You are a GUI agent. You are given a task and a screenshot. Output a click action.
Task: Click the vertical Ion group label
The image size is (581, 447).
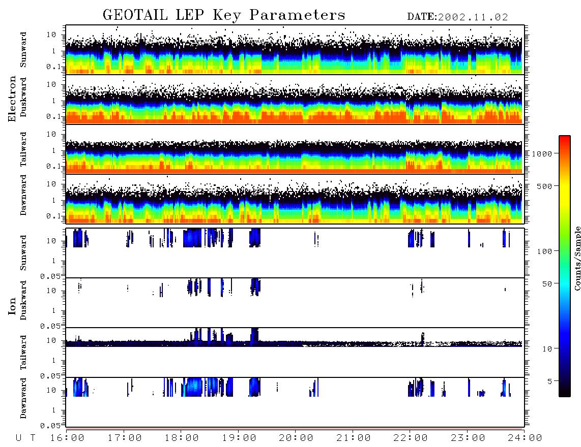coord(12,306)
